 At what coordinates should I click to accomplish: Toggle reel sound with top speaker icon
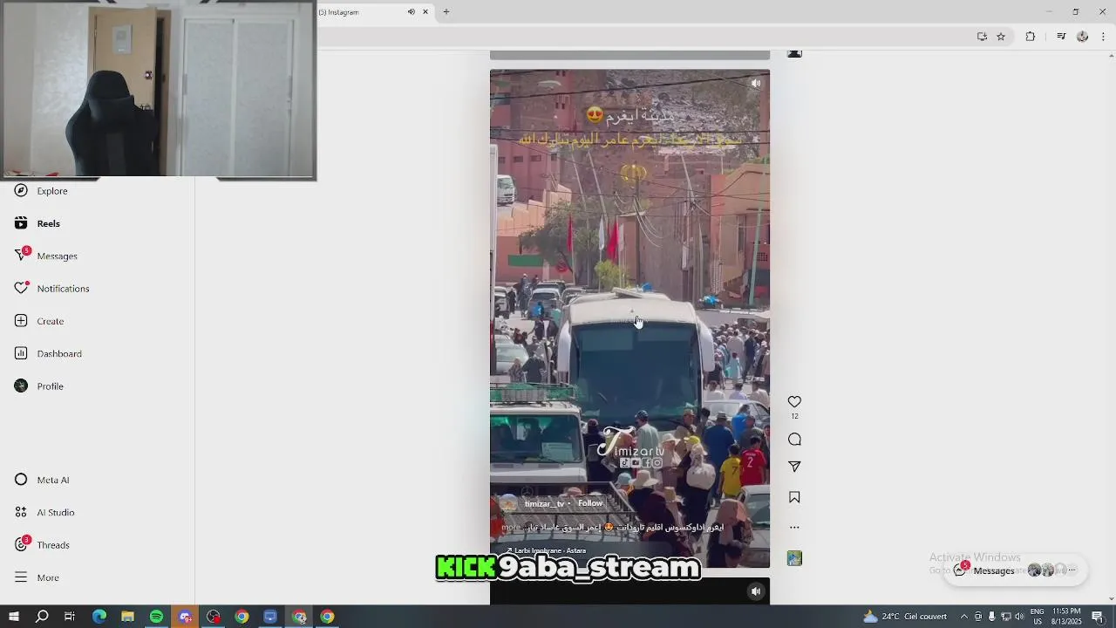tap(756, 84)
